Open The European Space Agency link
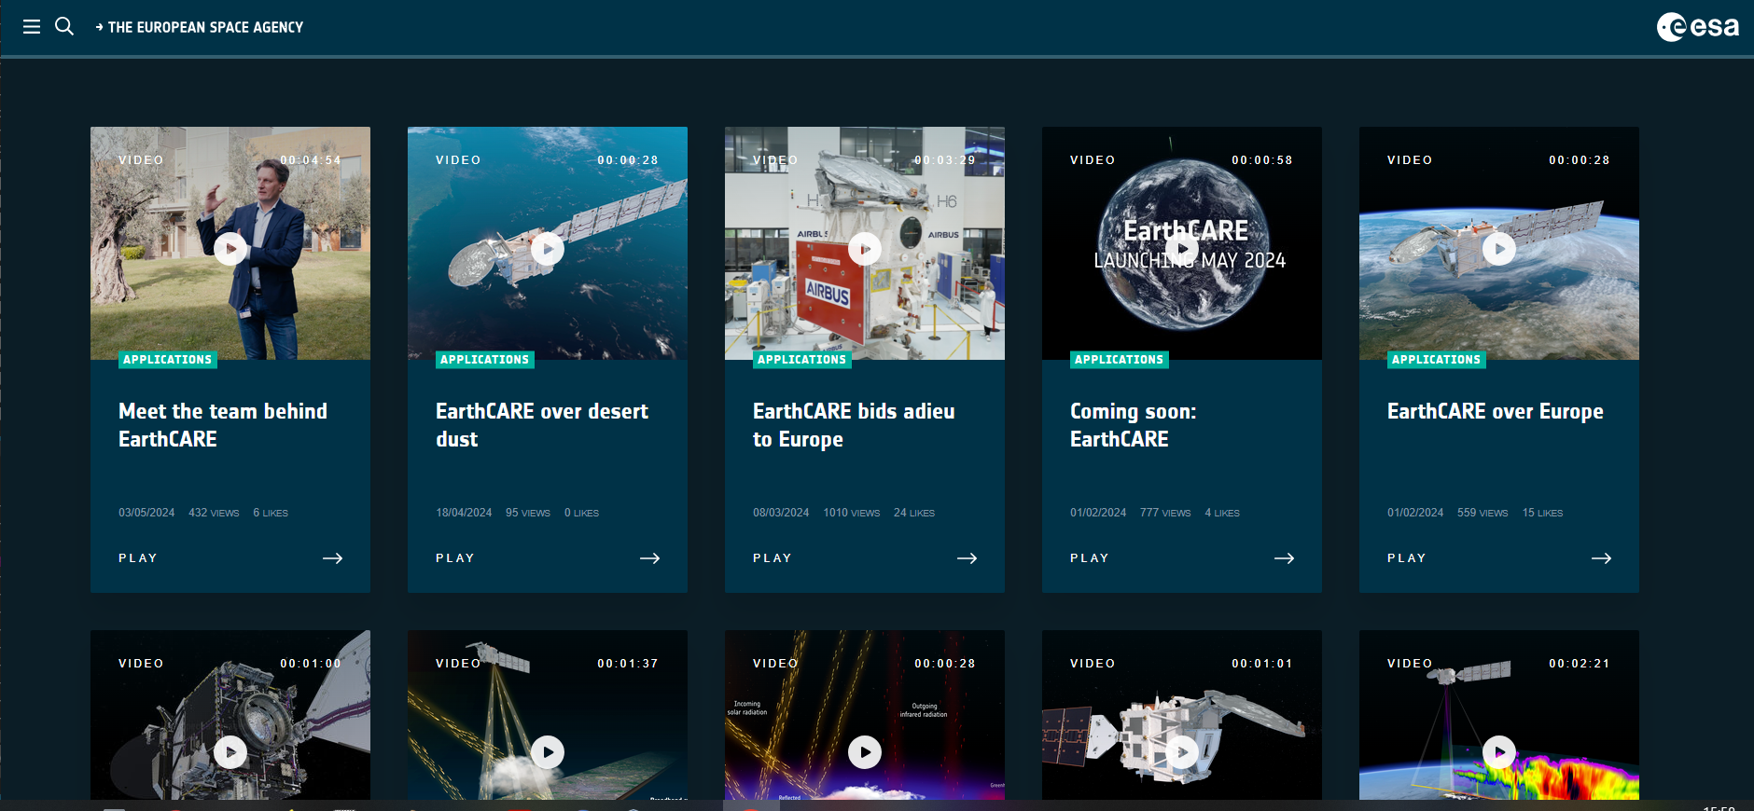This screenshot has height=811, width=1754. [x=200, y=28]
